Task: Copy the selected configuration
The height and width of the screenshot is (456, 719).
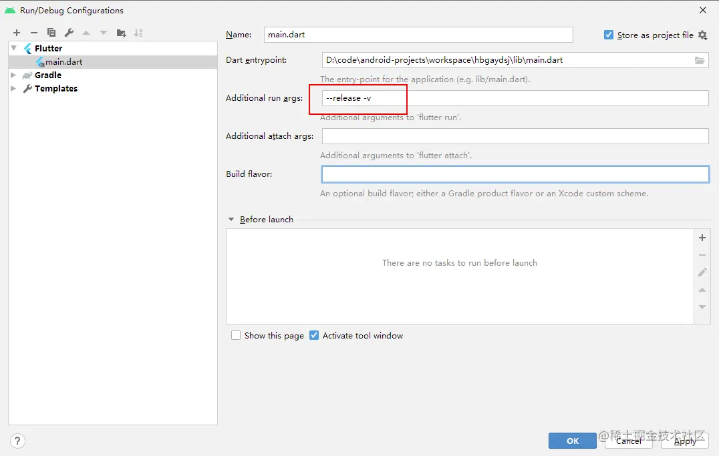Action: click(51, 33)
